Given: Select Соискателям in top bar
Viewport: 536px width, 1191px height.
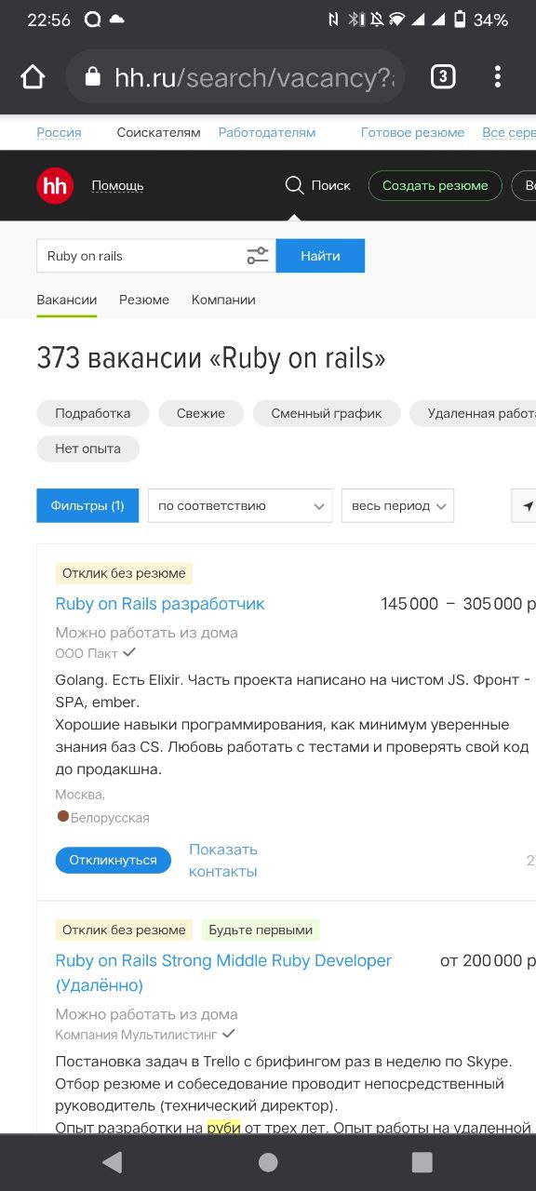Looking at the screenshot, I should [x=158, y=132].
